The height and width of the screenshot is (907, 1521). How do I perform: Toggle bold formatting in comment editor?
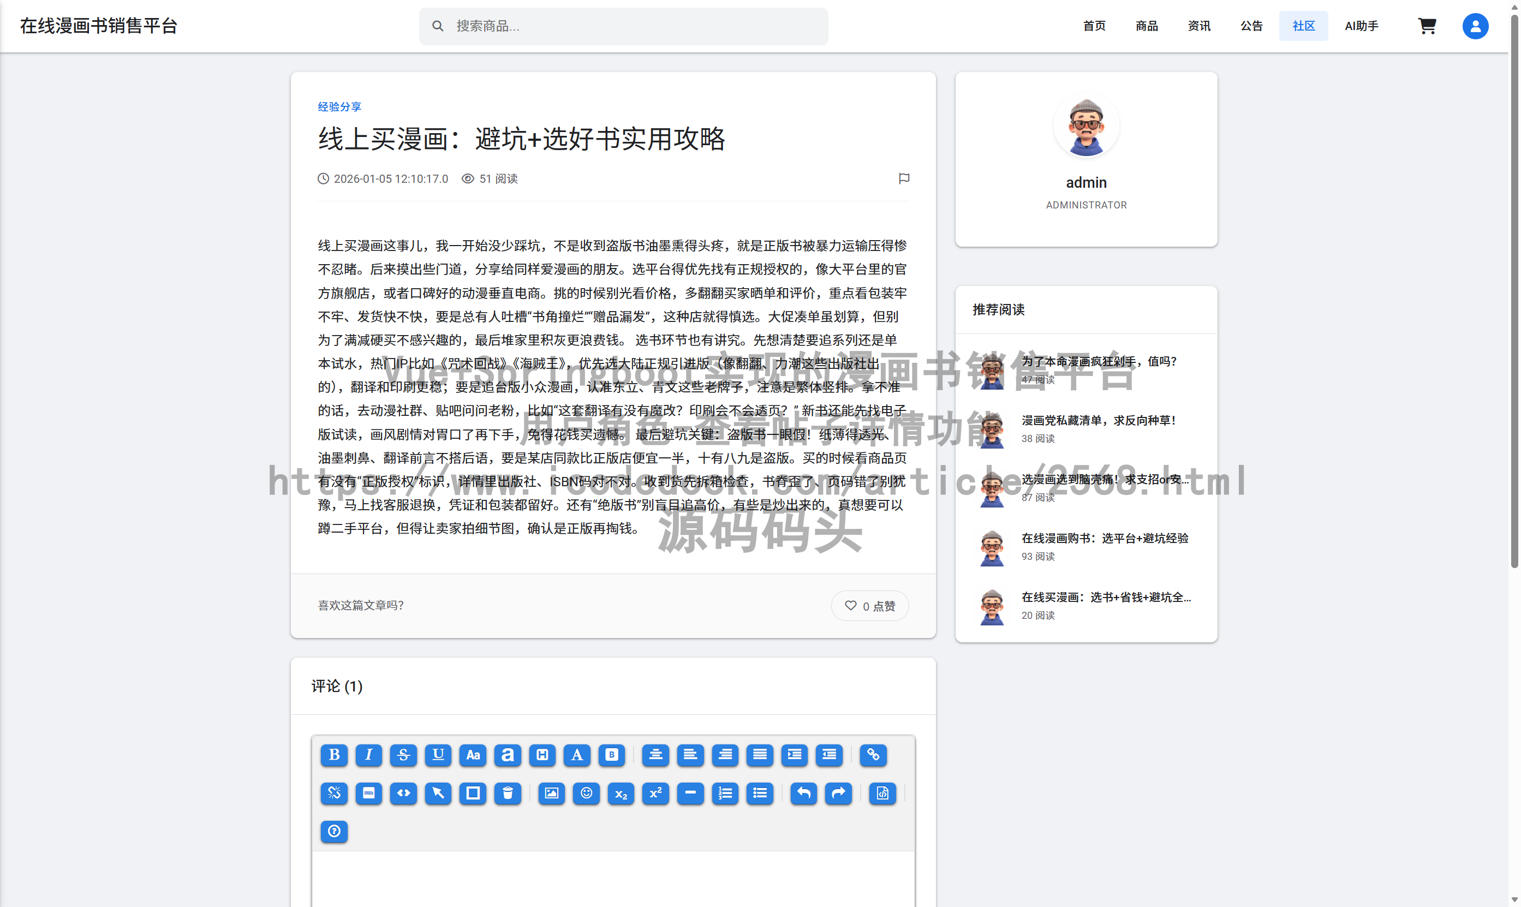click(x=333, y=755)
